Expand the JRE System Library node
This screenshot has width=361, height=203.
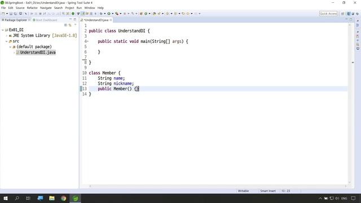click(6, 36)
